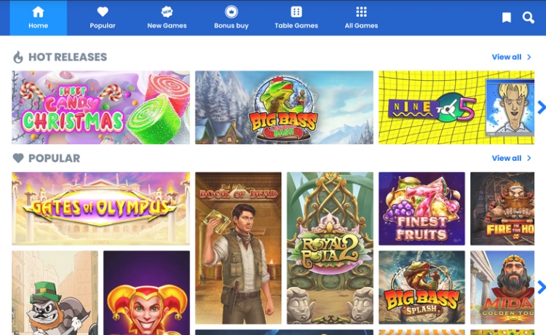The height and width of the screenshot is (335, 546).
Task: Click the All Games grid icon
Action: [361, 12]
